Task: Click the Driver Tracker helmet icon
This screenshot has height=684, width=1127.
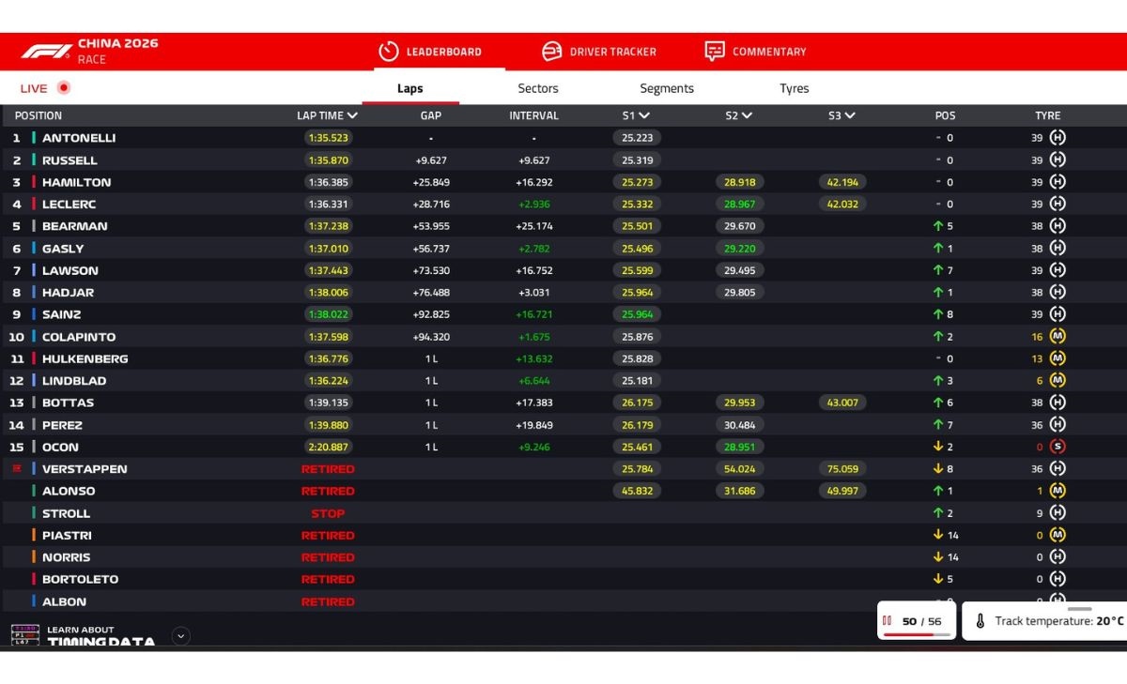Action: (552, 52)
